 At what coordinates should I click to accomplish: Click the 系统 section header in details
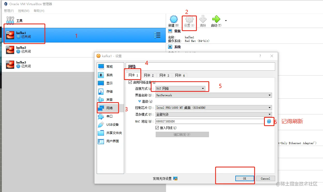click(177, 47)
